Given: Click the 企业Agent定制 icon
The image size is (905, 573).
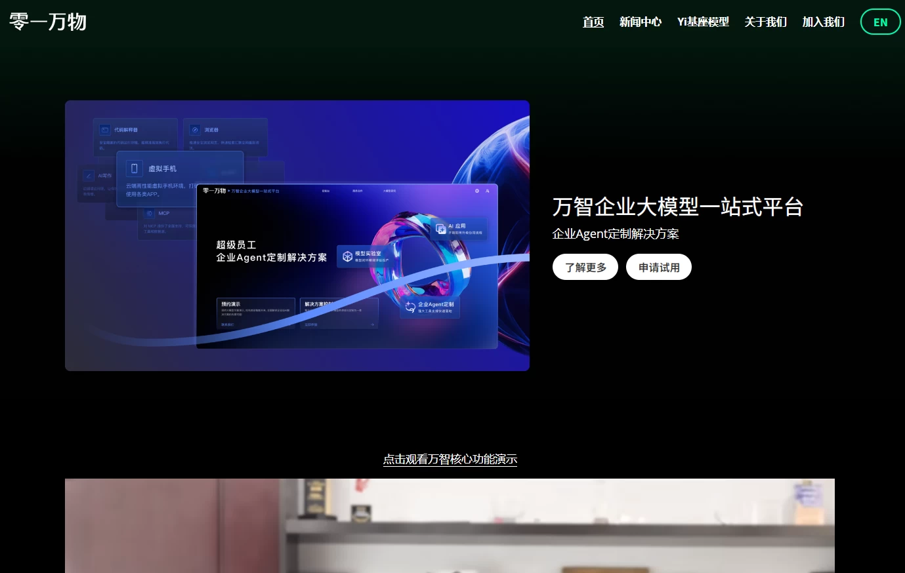Looking at the screenshot, I should (410, 307).
